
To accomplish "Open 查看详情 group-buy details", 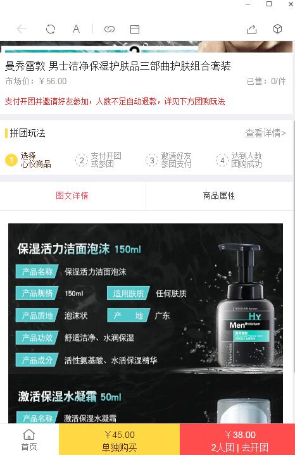I will (265, 133).
